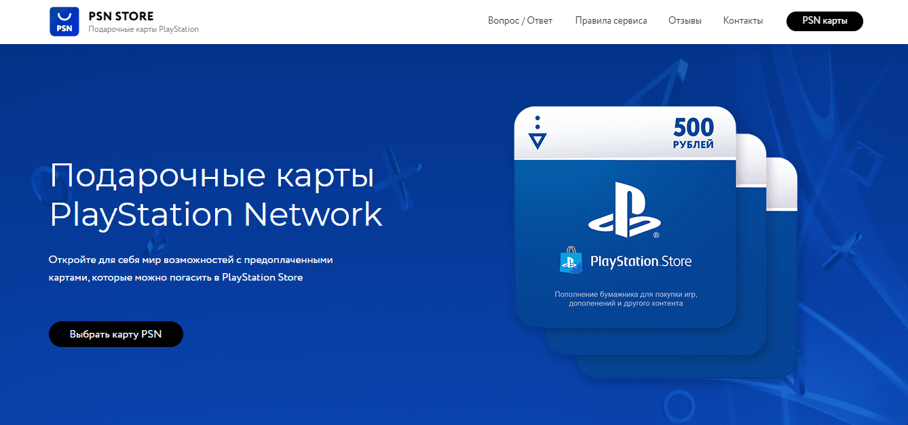Click the Подарочные карты PlayStation subtitle
908x425 pixels.
pyautogui.click(x=143, y=30)
